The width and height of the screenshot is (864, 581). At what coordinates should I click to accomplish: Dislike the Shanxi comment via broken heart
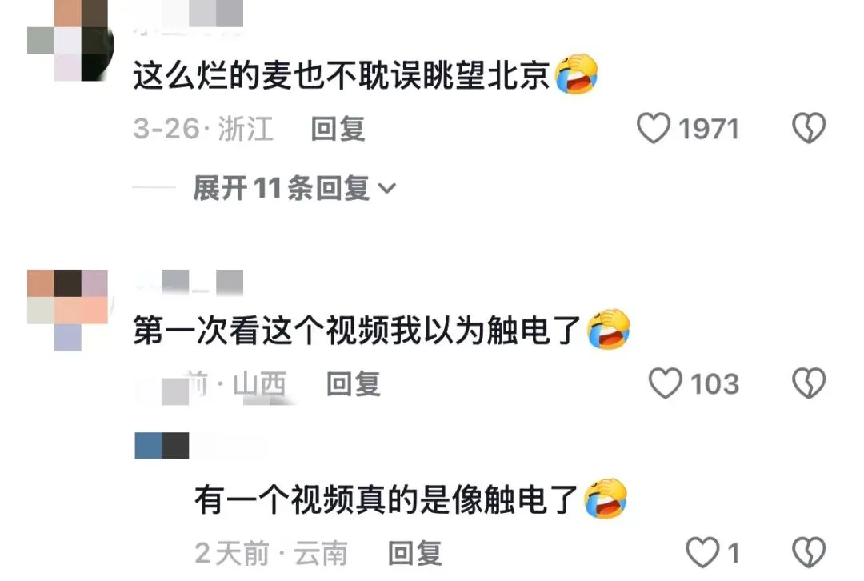coord(808,383)
